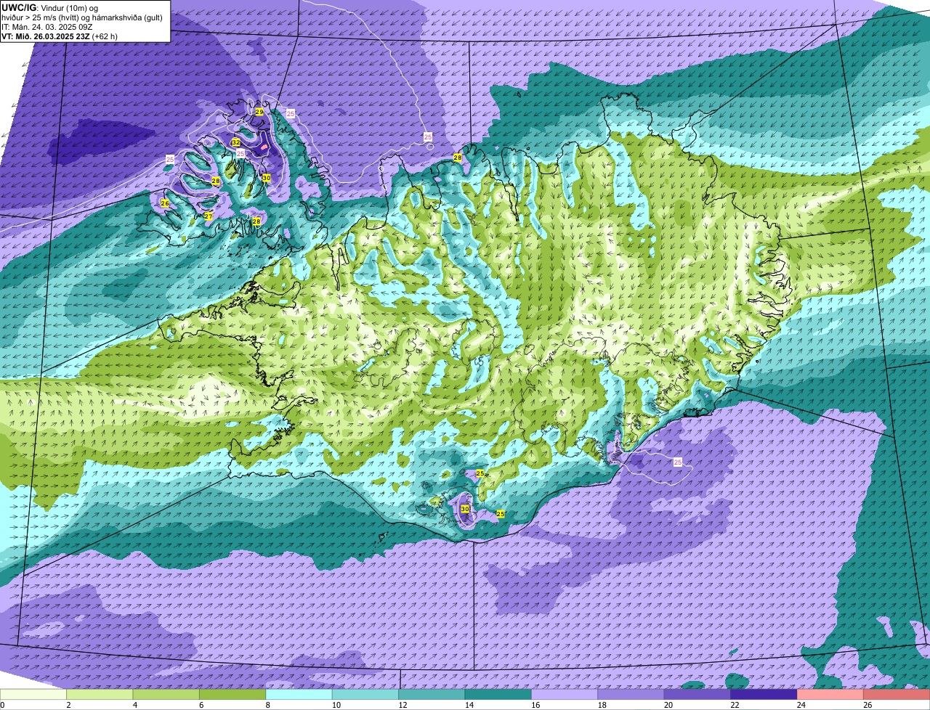Click the yellow 26 gust label on map
Viewport: 930px width, 710px height.
165,203
